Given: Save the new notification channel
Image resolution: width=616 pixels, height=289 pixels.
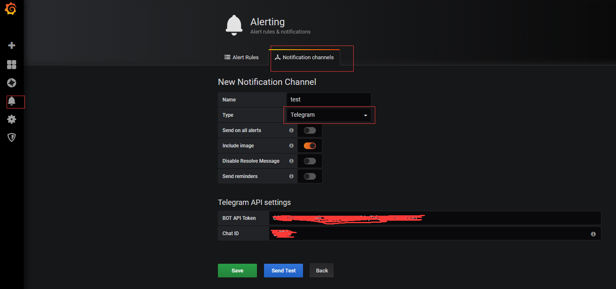Looking at the screenshot, I should coord(237,270).
